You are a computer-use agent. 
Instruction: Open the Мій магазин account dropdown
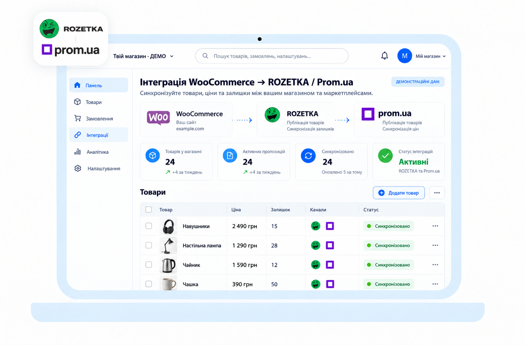pyautogui.click(x=431, y=56)
